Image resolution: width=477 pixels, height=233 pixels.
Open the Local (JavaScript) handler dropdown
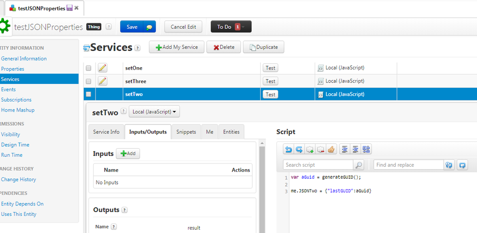pos(154,112)
